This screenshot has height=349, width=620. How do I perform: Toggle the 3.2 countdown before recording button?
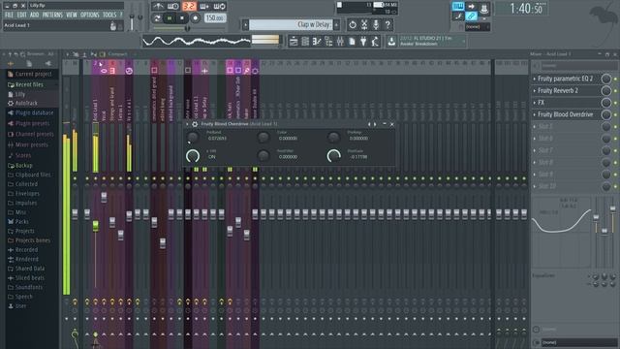pos(190,6)
